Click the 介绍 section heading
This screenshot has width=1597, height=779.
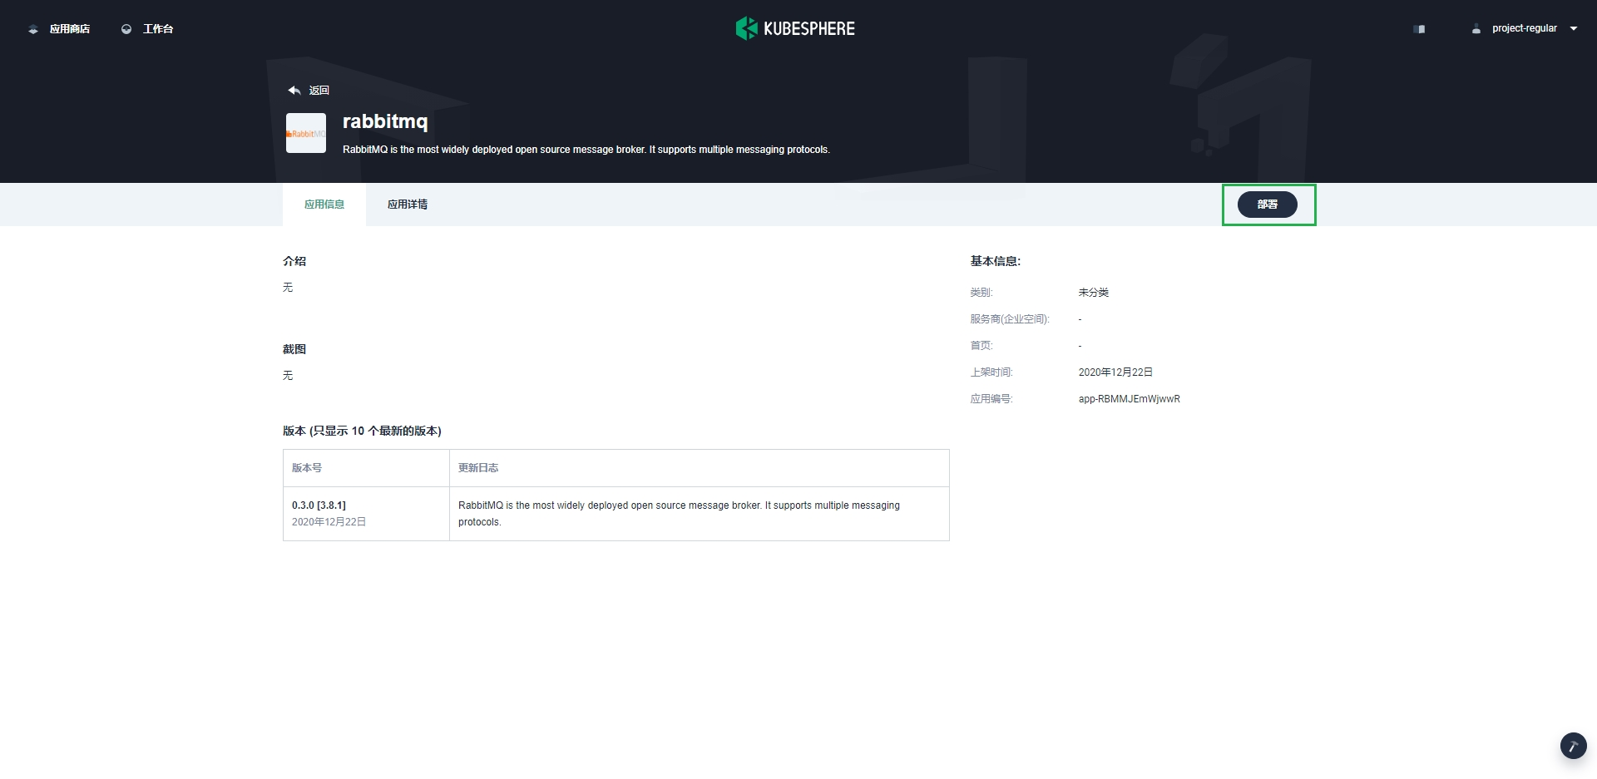point(294,261)
